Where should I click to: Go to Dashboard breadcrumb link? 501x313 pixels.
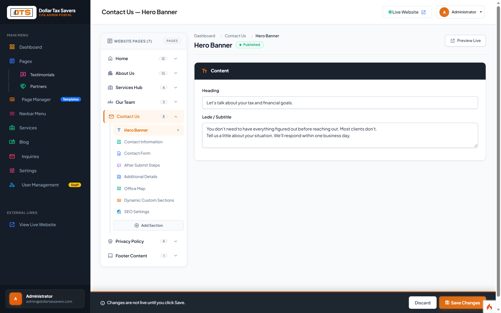coord(205,36)
